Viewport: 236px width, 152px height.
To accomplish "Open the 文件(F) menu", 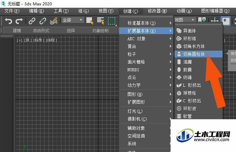I will click(x=12, y=11).
